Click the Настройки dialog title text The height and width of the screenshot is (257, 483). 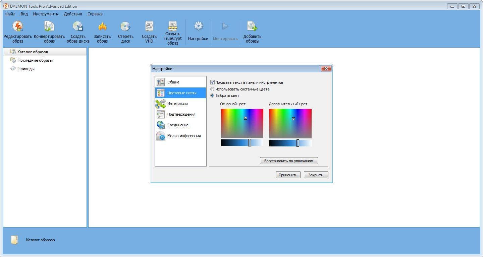[162, 69]
